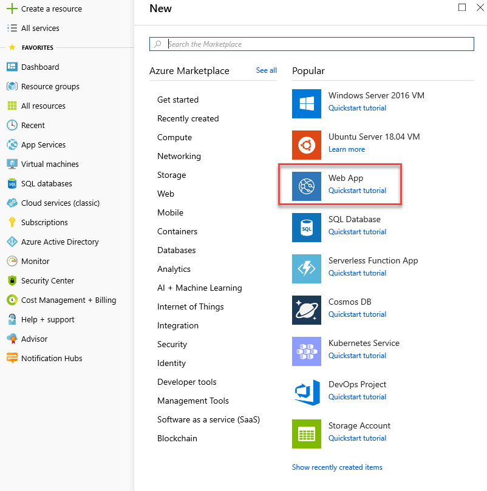487x491 pixels.
Task: Select the Networking category
Action: (x=179, y=156)
